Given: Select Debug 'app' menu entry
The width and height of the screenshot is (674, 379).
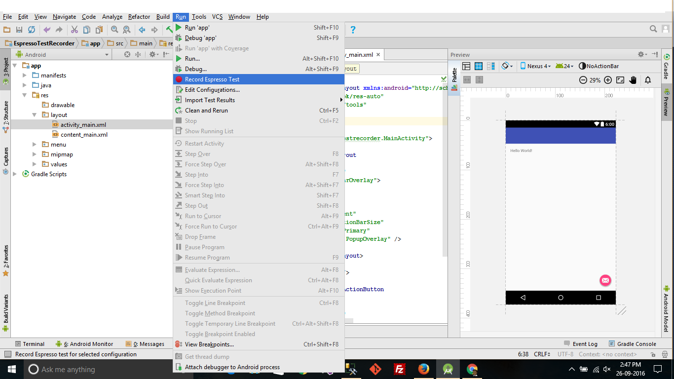Looking at the screenshot, I should 259,38.
